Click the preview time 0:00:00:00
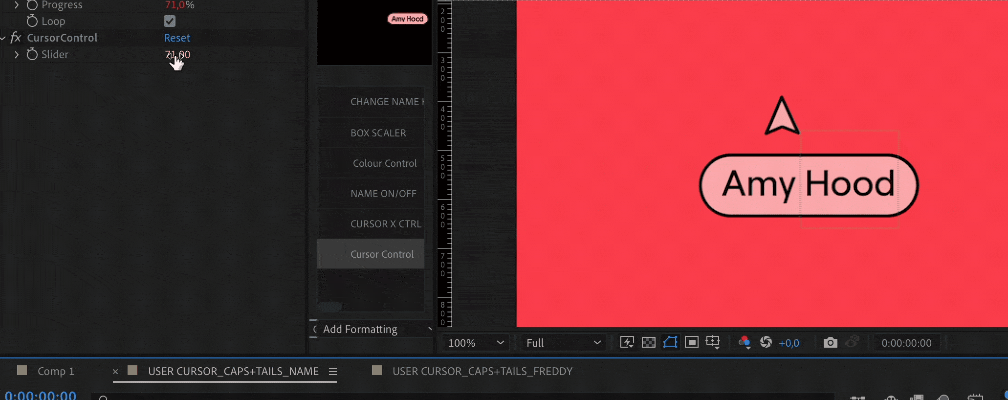This screenshot has height=400, width=1008. coord(906,343)
